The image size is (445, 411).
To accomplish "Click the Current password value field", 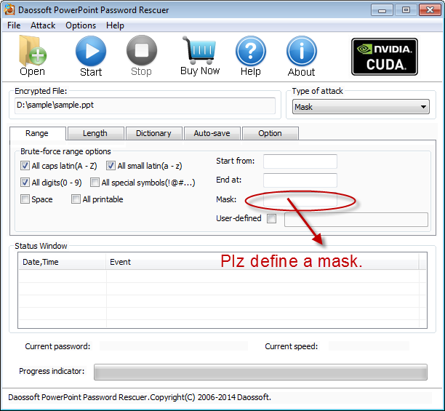I will 174,346.
